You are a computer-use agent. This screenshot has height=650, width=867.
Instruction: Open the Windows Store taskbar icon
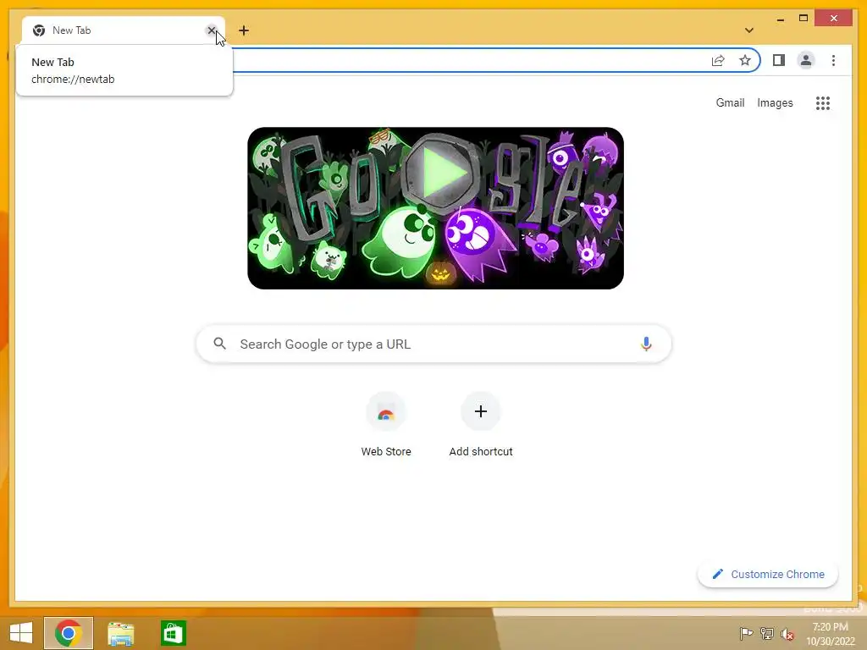pyautogui.click(x=173, y=633)
